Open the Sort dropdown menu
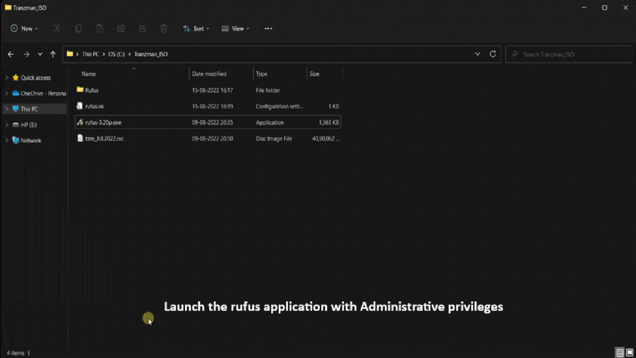This screenshot has height=358, width=636. (196, 28)
